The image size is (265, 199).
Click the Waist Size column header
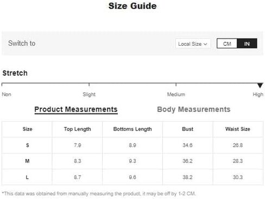coord(238,129)
